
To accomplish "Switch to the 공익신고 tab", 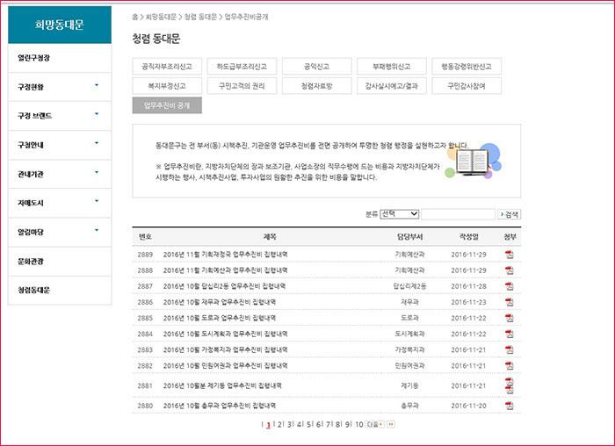I will point(316,66).
